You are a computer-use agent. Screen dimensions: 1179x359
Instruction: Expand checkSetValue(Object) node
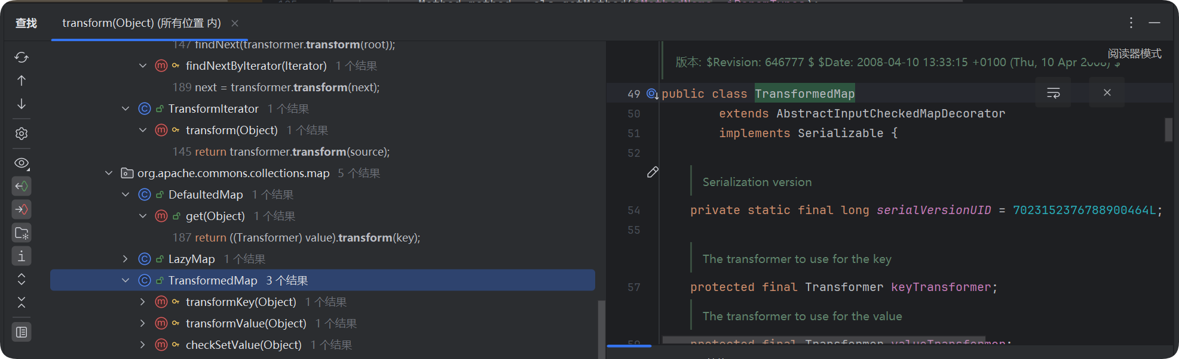point(143,345)
